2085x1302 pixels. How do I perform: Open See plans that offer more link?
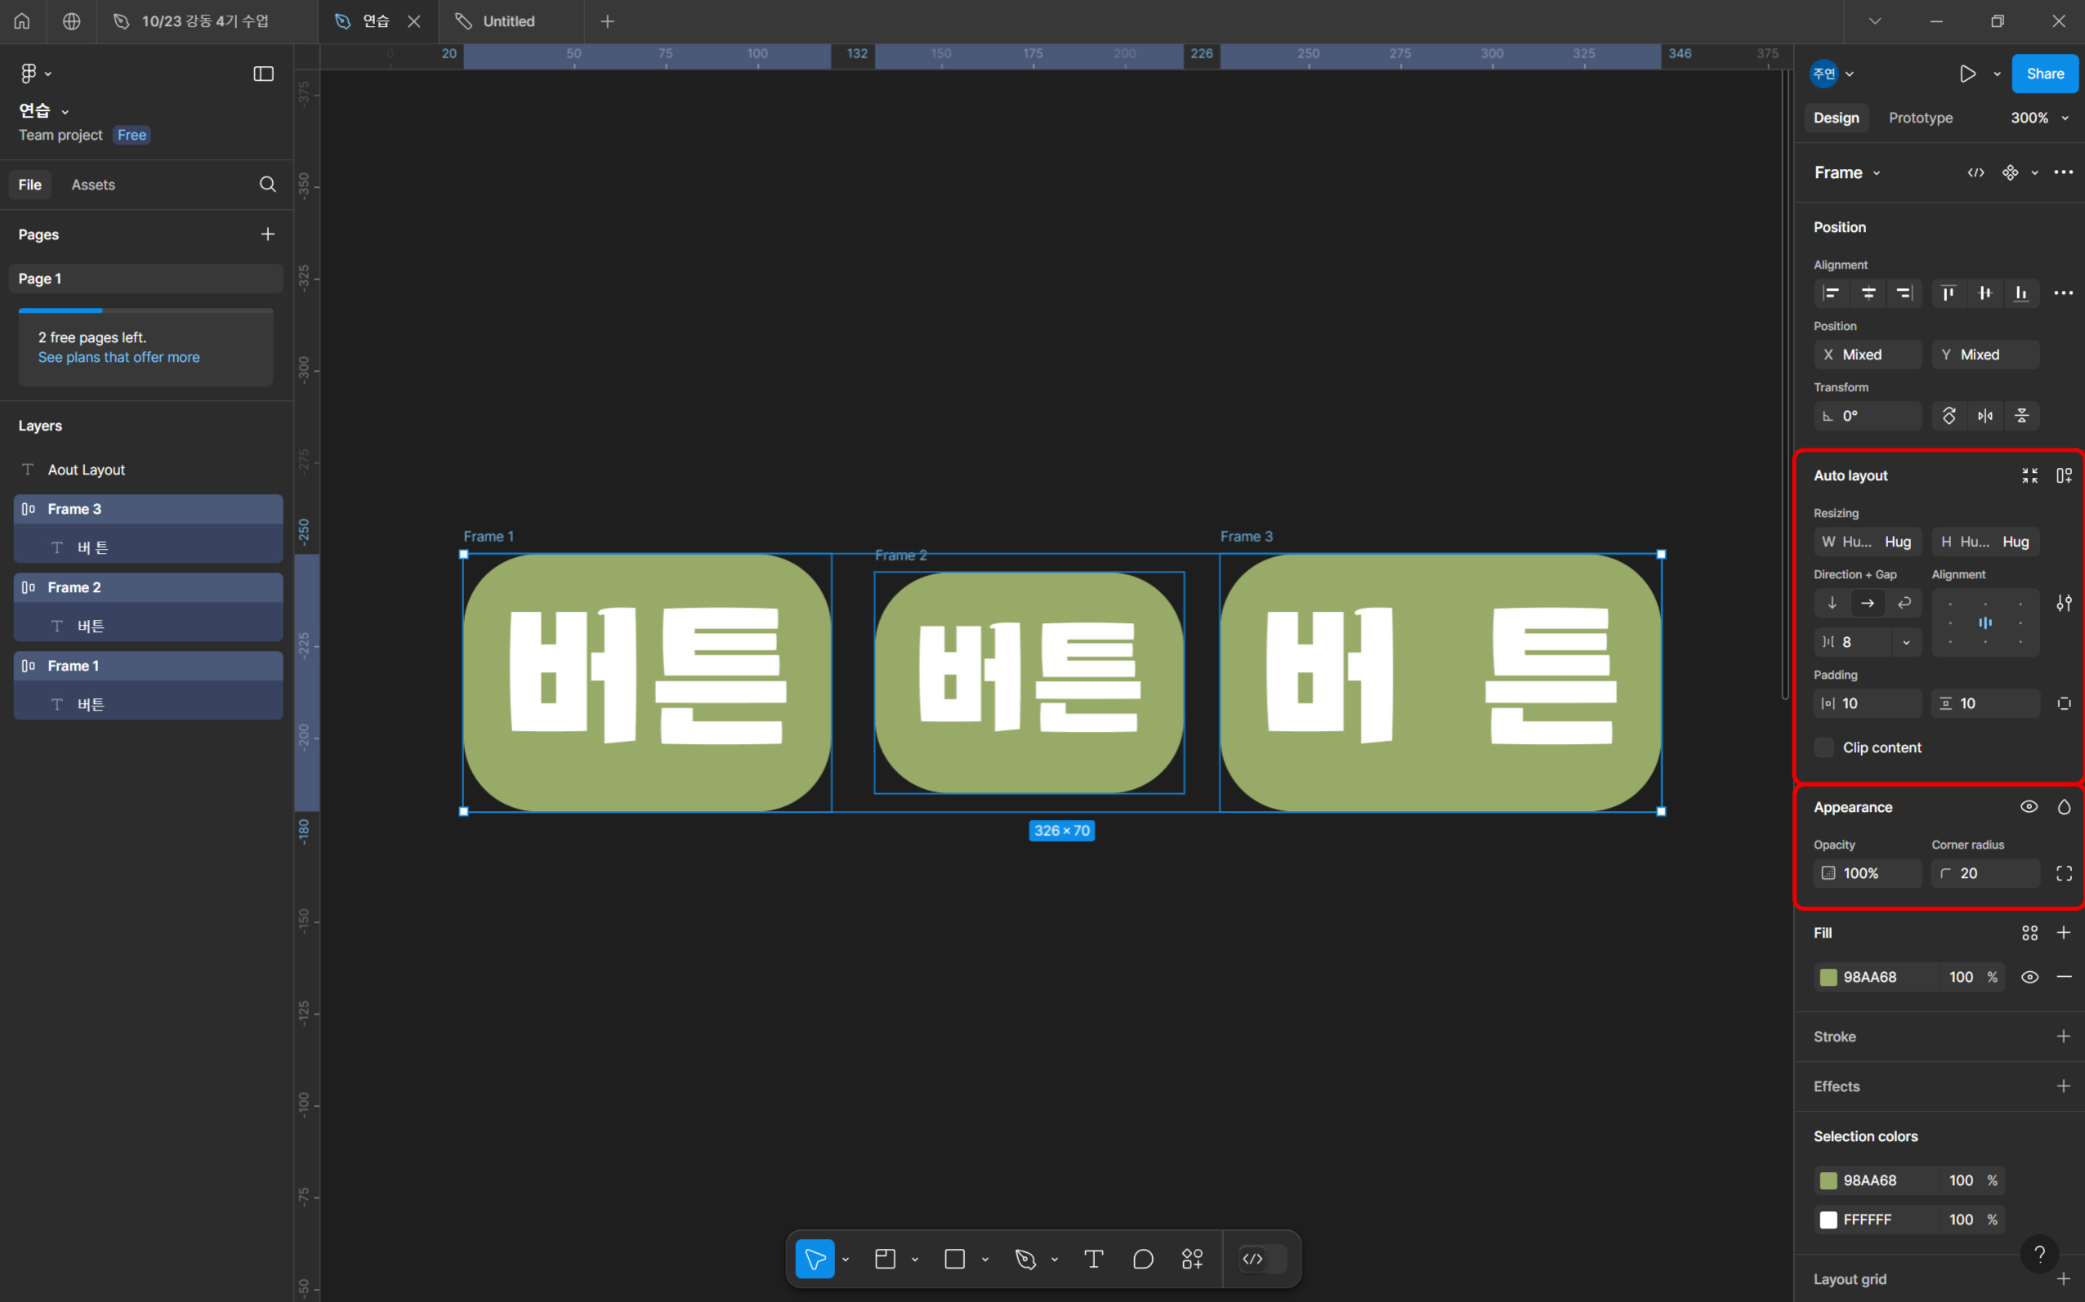118,358
